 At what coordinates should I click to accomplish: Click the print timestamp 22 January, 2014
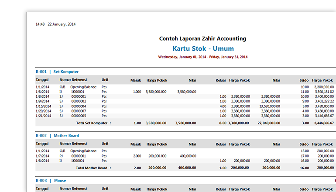(x=62, y=24)
